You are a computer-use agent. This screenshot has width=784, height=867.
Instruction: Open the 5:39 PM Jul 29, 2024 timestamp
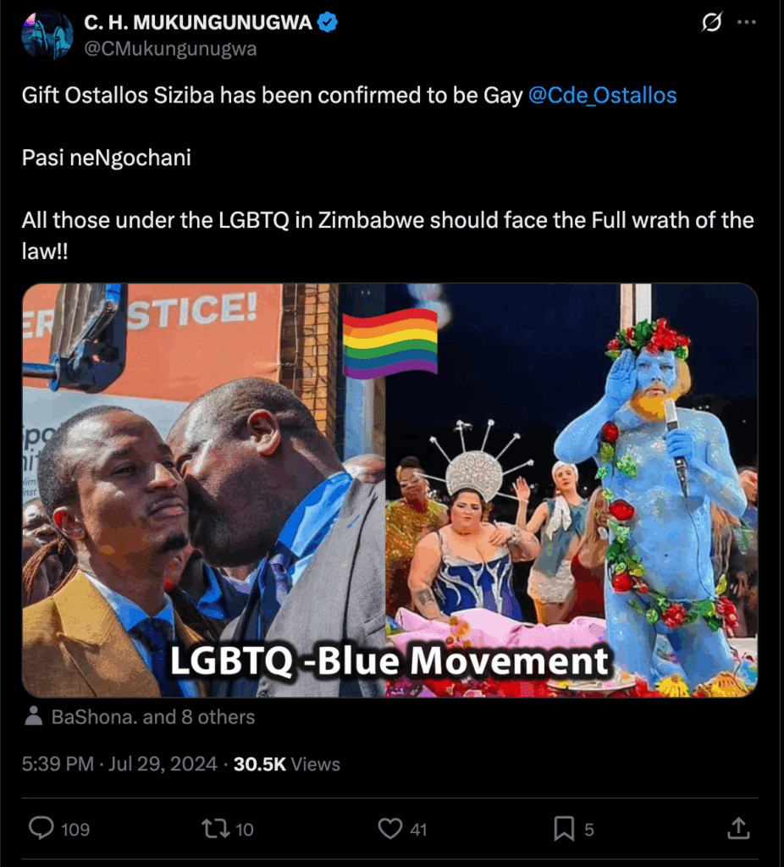point(119,764)
